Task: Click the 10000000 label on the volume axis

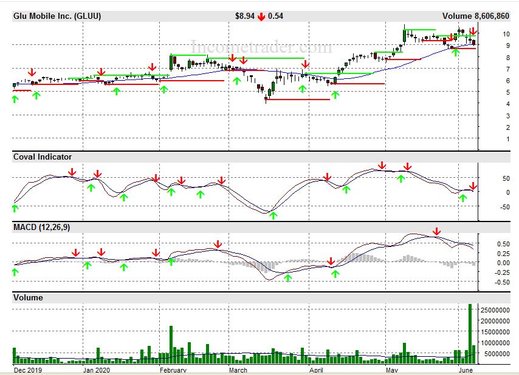Action: pos(495,343)
